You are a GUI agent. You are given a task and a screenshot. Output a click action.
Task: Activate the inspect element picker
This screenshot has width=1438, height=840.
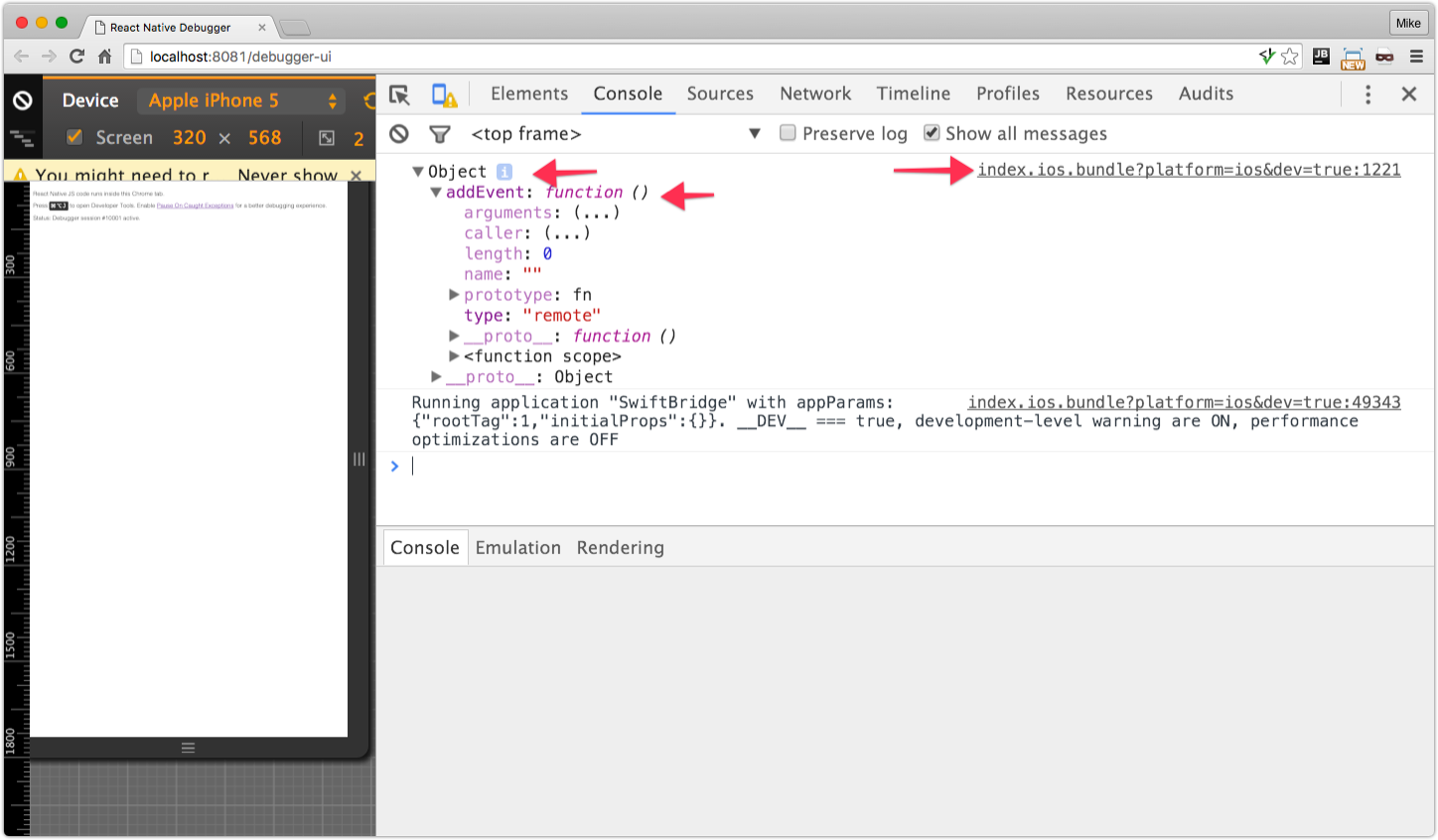tap(399, 94)
